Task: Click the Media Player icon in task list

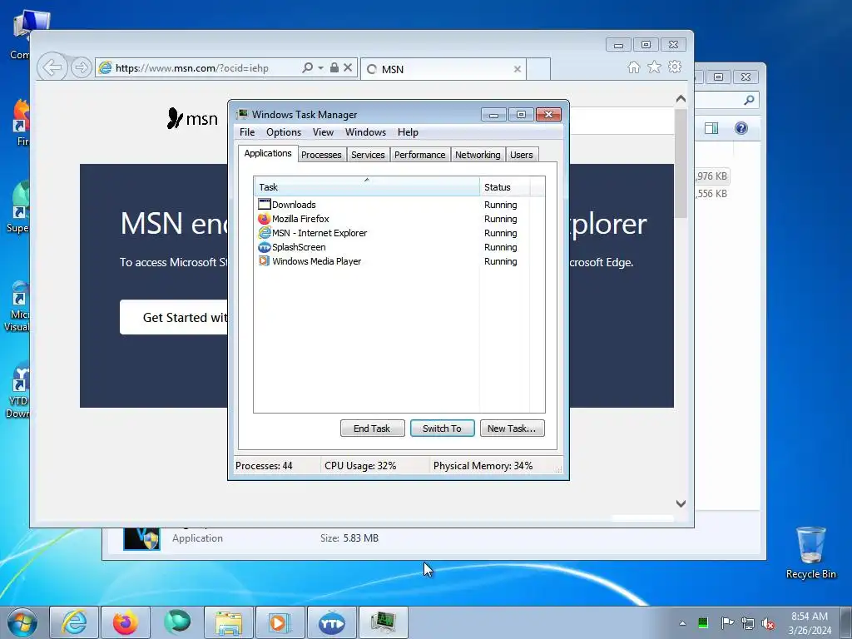Action: (264, 260)
